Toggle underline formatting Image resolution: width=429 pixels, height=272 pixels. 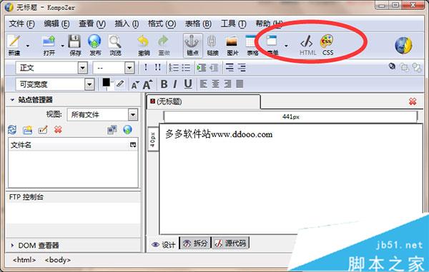(x=187, y=84)
